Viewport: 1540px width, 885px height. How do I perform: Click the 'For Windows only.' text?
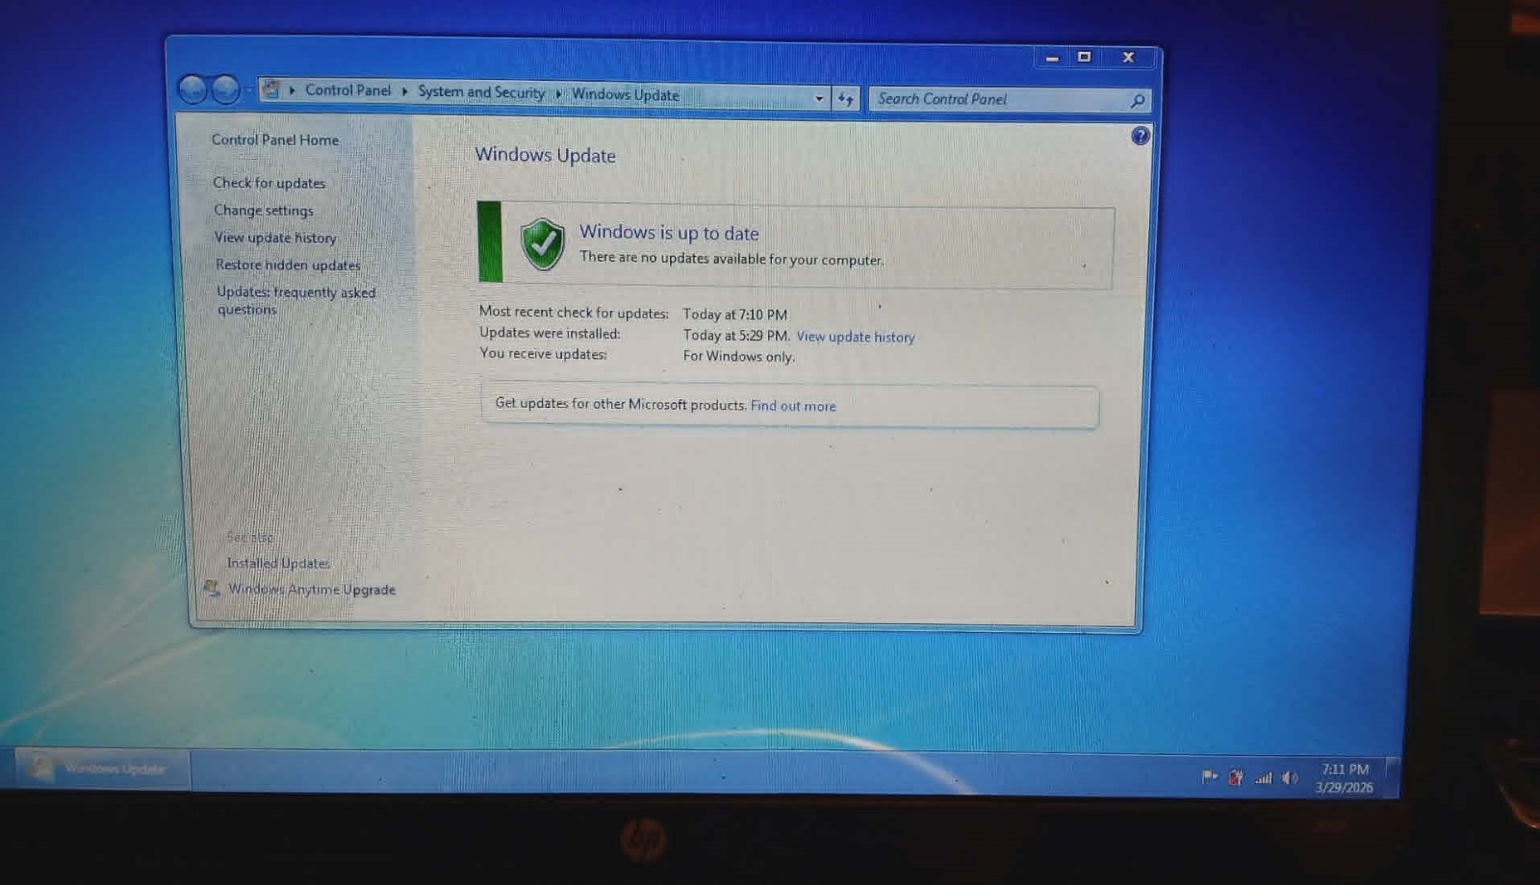pyautogui.click(x=739, y=356)
